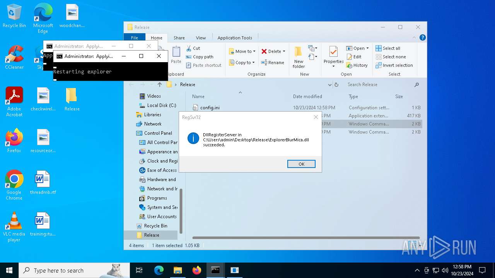Screen dimensions: 495x278
Task: Select Control Panel in navigation pane
Action: 154,133
